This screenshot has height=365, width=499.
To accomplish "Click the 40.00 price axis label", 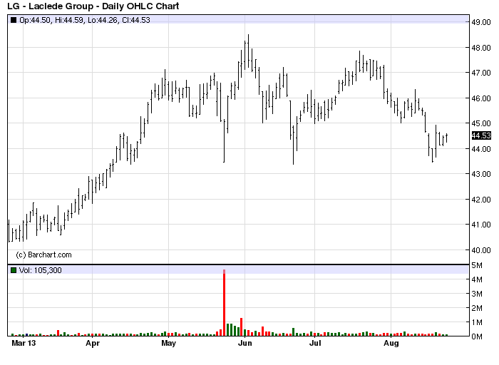I will (481, 250).
